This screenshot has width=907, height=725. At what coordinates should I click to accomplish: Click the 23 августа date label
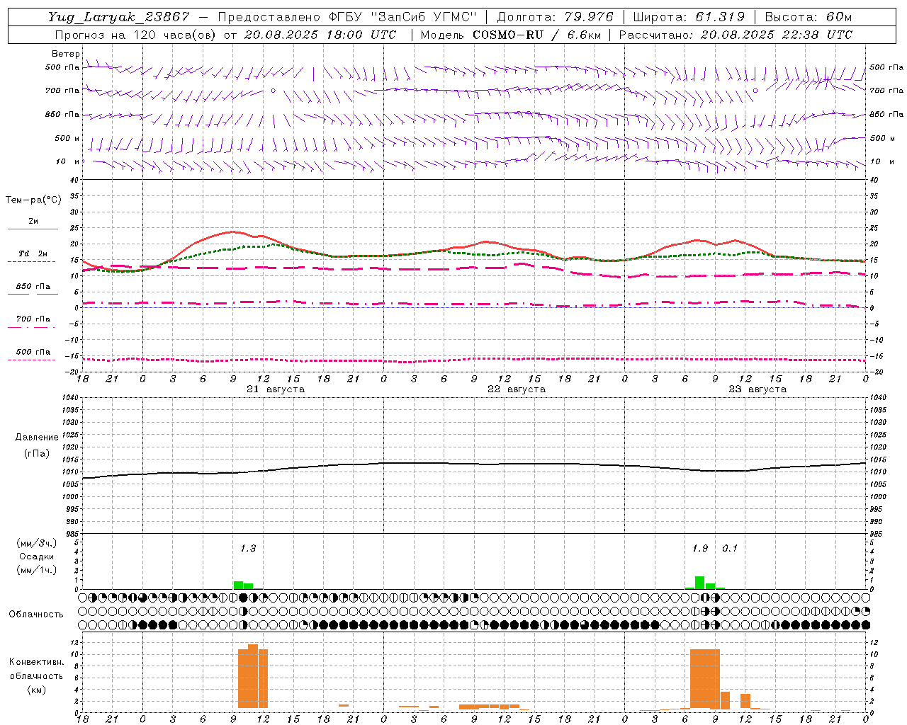click(757, 389)
